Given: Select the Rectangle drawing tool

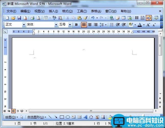Looking at the screenshot, I should pos(62,117).
